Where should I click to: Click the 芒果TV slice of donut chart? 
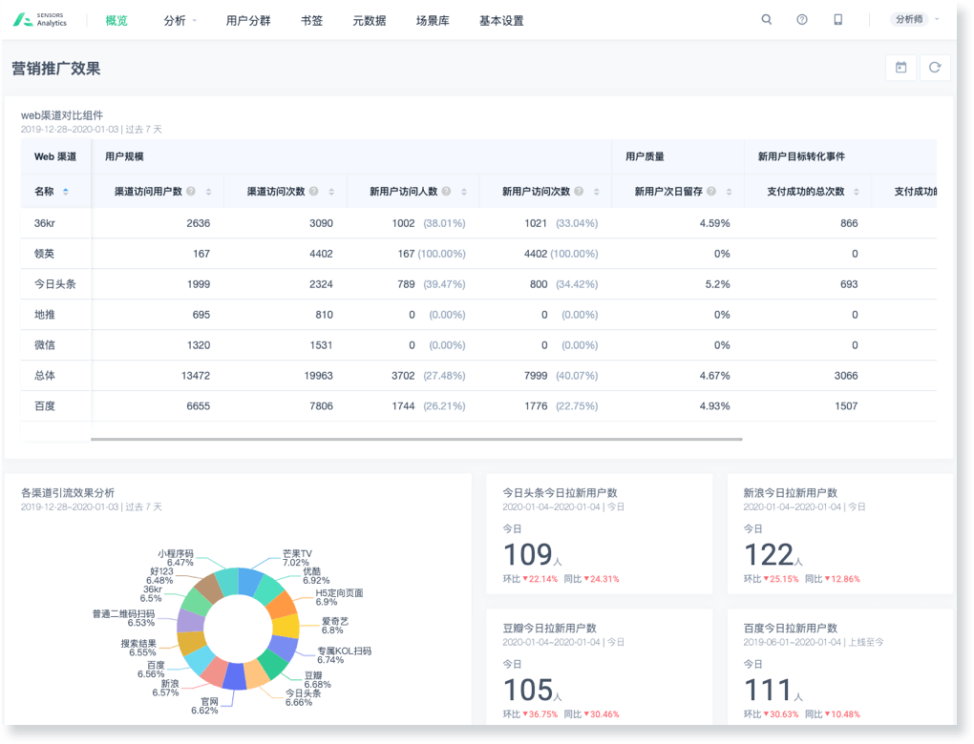[250, 580]
